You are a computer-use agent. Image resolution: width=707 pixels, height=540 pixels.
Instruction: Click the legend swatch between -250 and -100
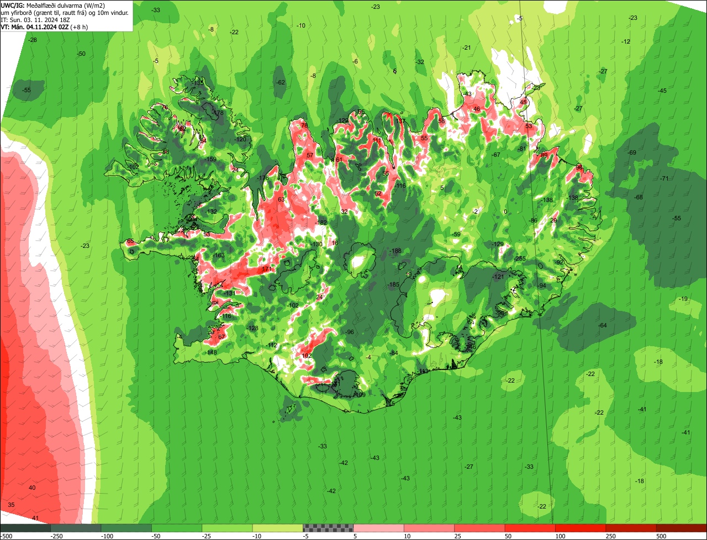pos(76,528)
